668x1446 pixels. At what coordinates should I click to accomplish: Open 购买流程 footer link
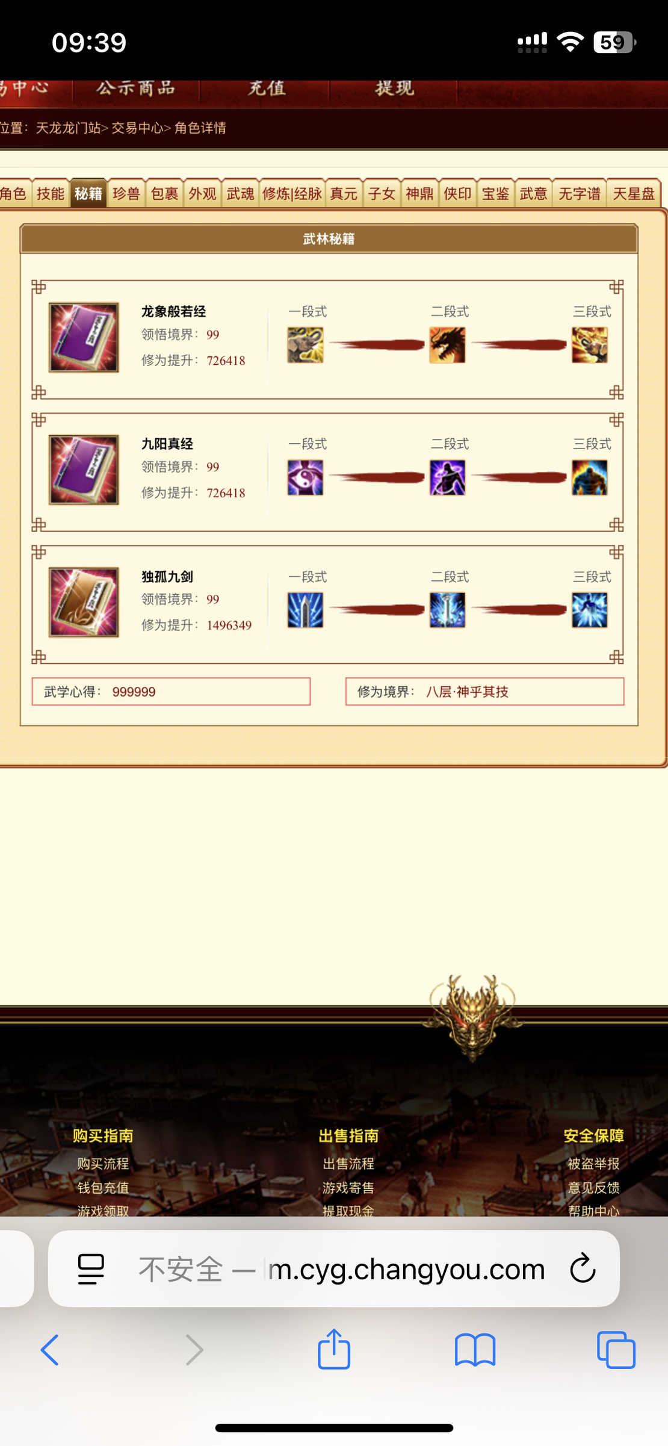[103, 1164]
